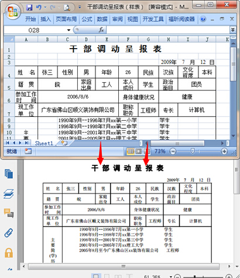Click the cell with date 2006/8/6 in Excel
Viewport: 240px width, 278px height.
[x=78, y=97]
